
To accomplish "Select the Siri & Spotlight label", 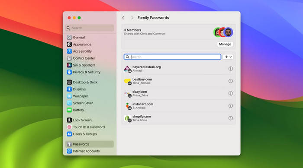I will 84,65.
